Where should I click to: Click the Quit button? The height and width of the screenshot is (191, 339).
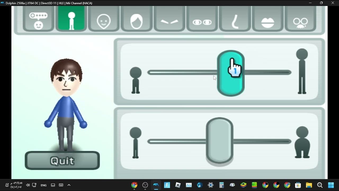tap(62, 160)
